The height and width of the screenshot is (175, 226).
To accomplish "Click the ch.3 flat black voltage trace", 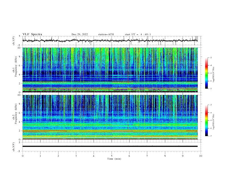I will (110, 146).
